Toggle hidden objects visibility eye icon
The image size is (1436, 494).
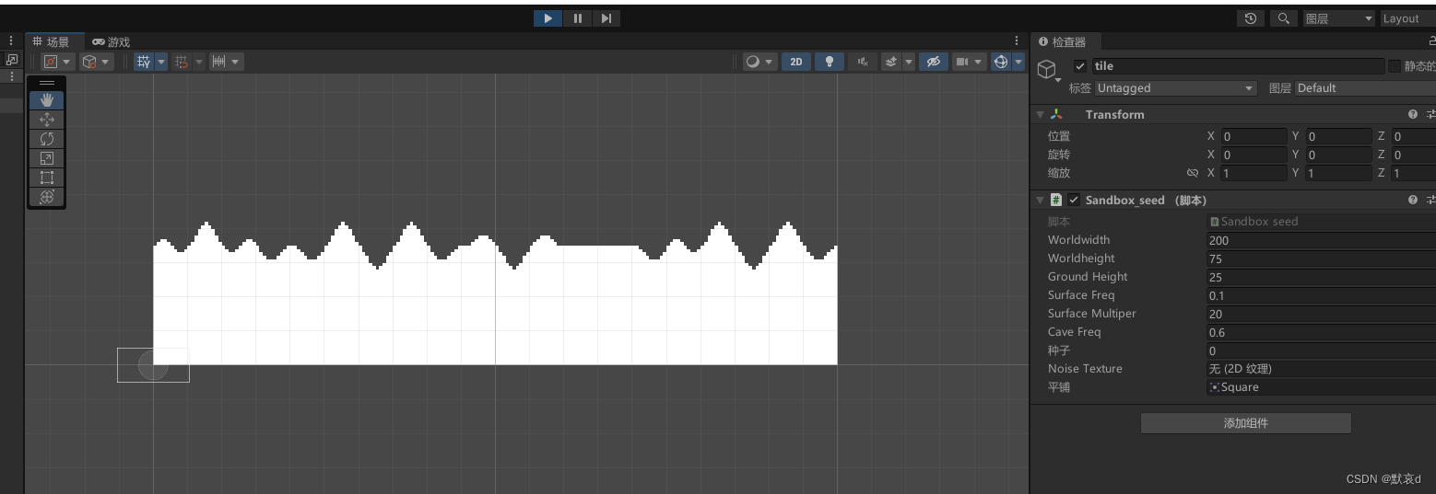(x=933, y=62)
